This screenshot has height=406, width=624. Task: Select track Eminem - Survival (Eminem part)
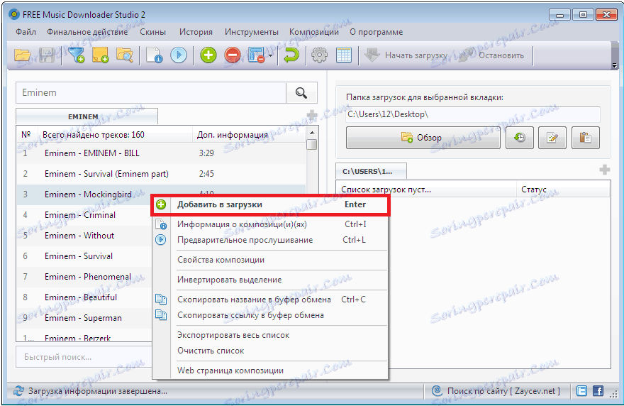tap(161, 174)
